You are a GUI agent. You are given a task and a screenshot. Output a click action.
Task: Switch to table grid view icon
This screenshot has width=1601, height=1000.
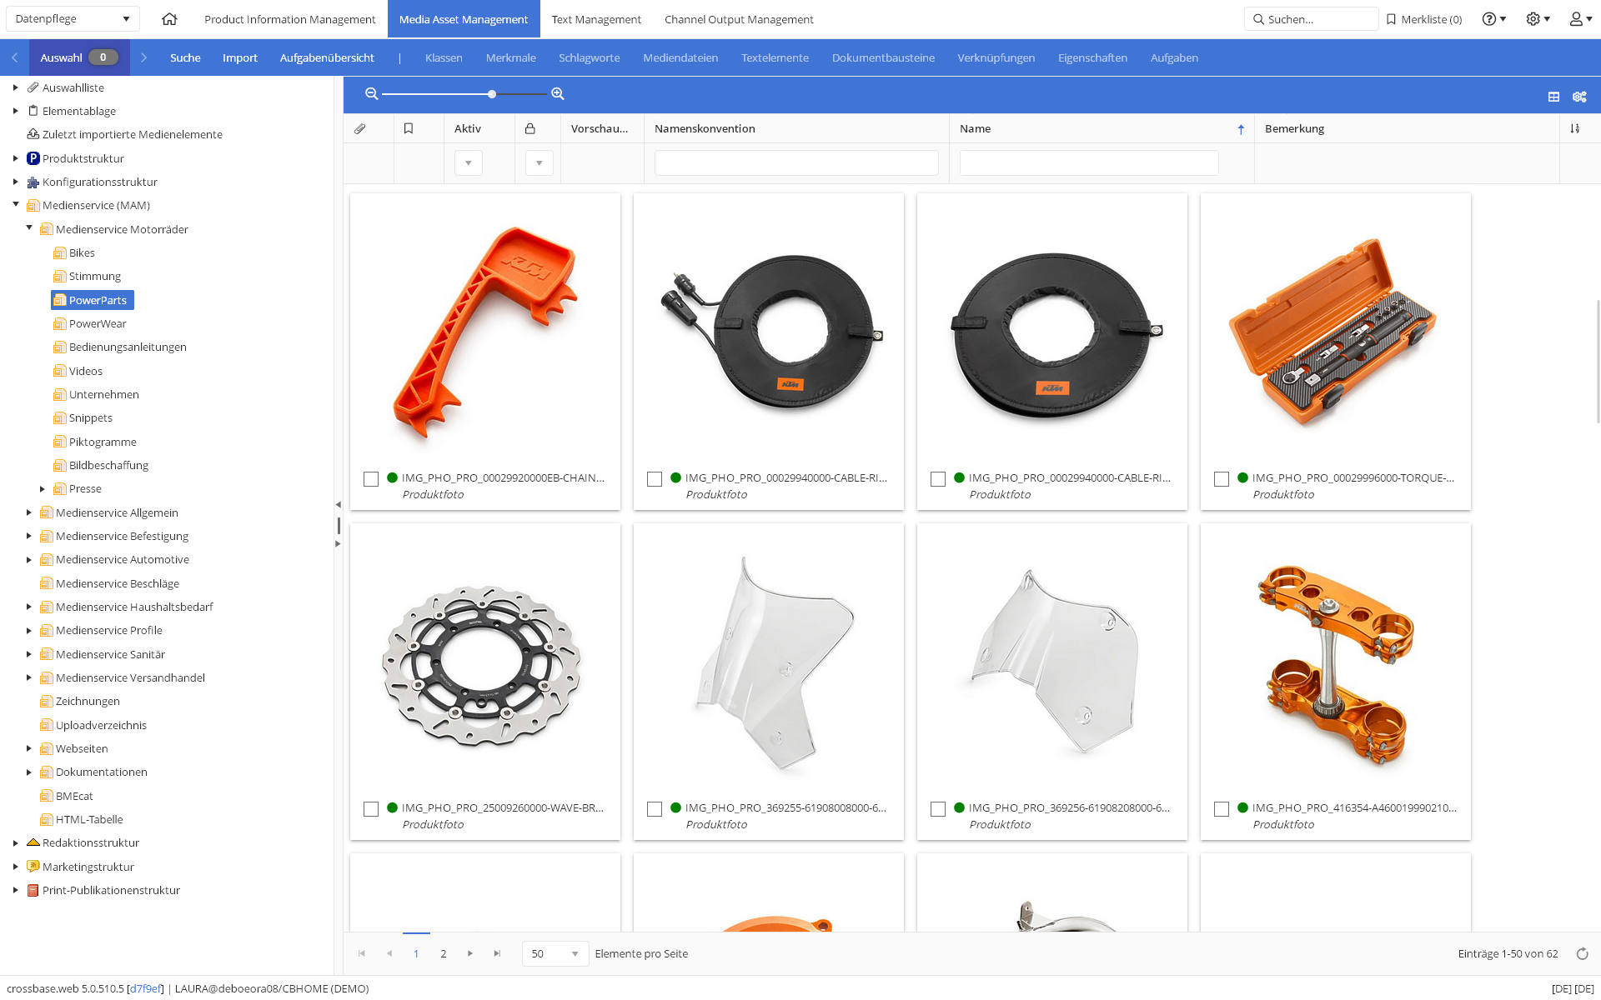click(x=1553, y=97)
